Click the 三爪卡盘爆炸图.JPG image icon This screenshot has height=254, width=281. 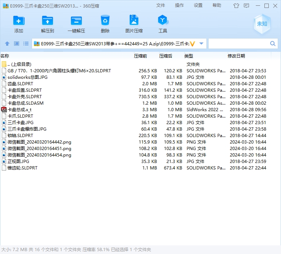(x=4, y=129)
